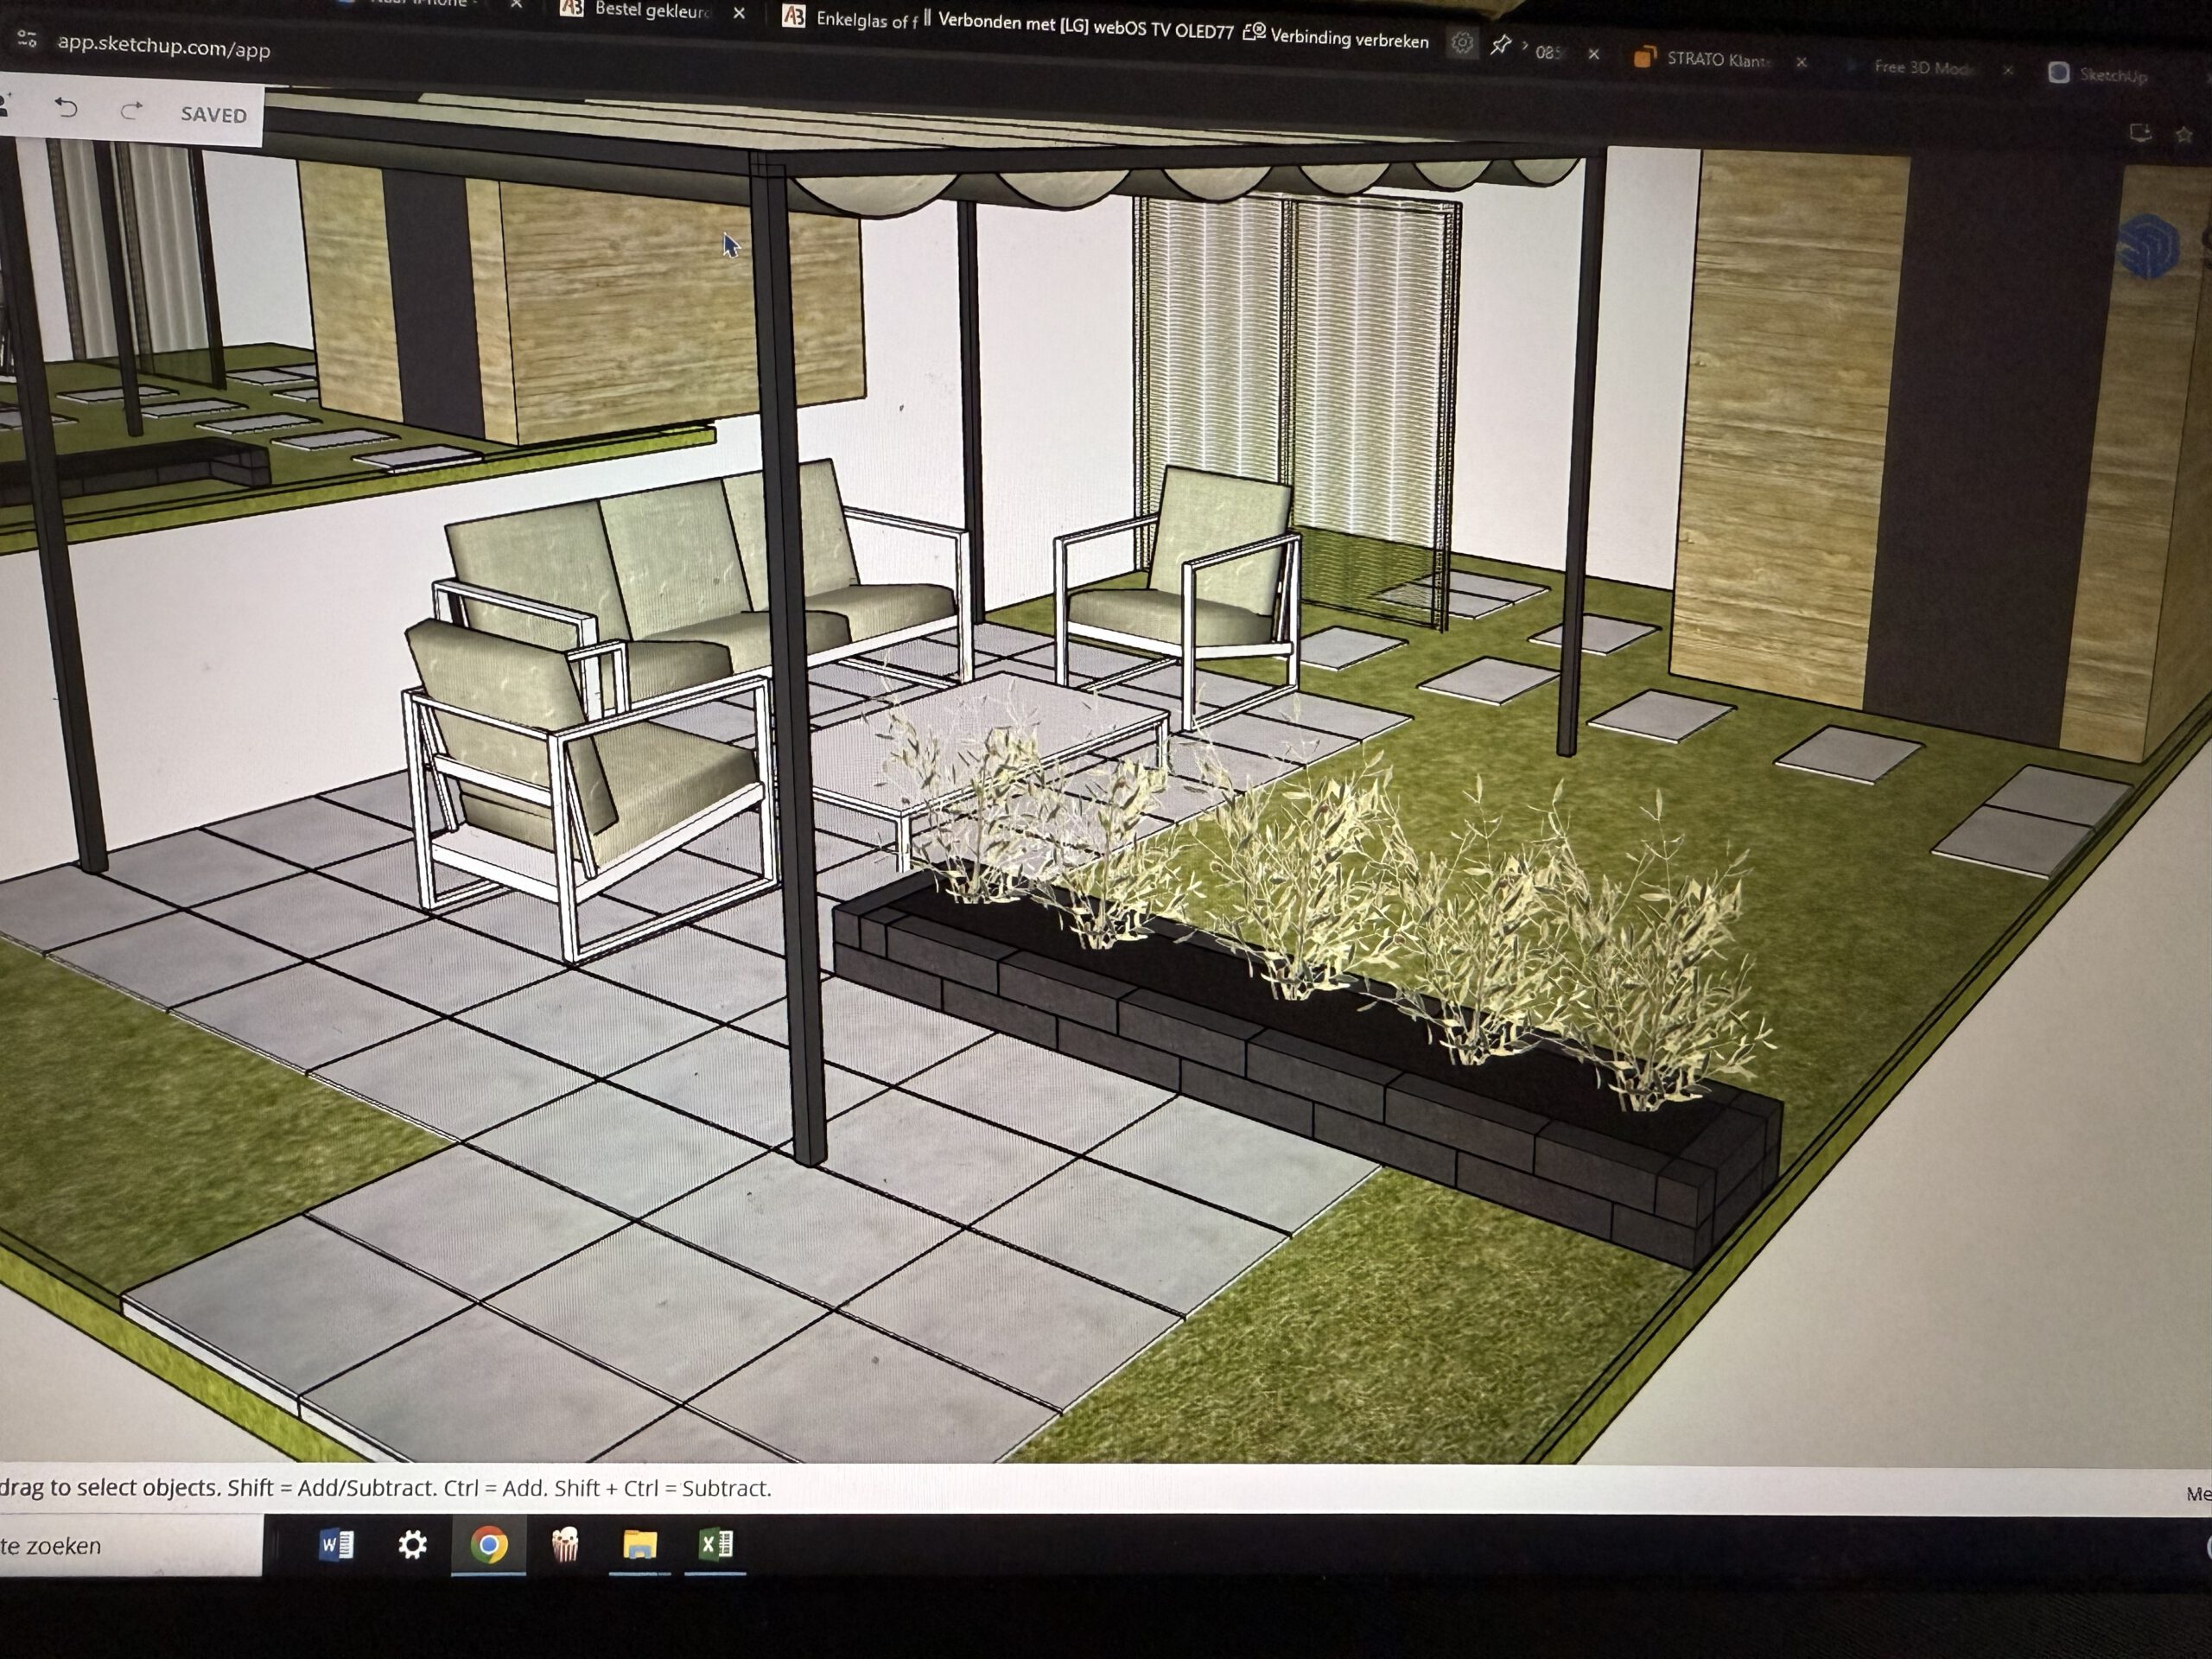Click the Undo arrow in SketchUp toolbar

tap(66, 108)
